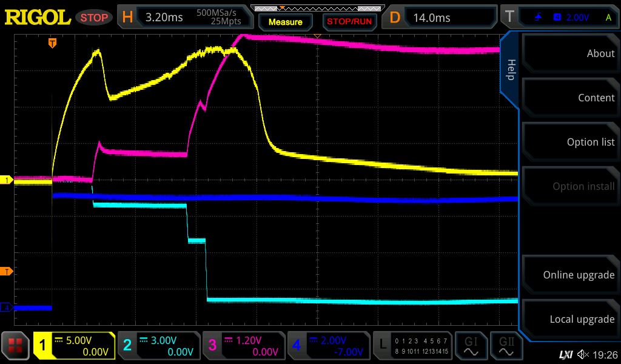This screenshot has width=621, height=364.
Task: Open the GI waveform generator icon
Action: [471, 346]
